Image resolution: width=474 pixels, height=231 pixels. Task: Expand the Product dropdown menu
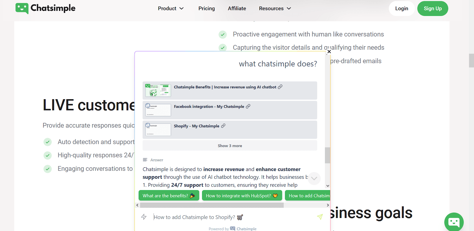[171, 9]
